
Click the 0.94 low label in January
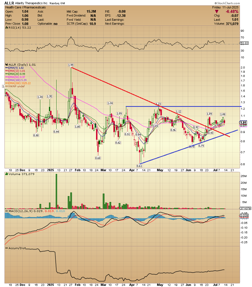coord(56,132)
